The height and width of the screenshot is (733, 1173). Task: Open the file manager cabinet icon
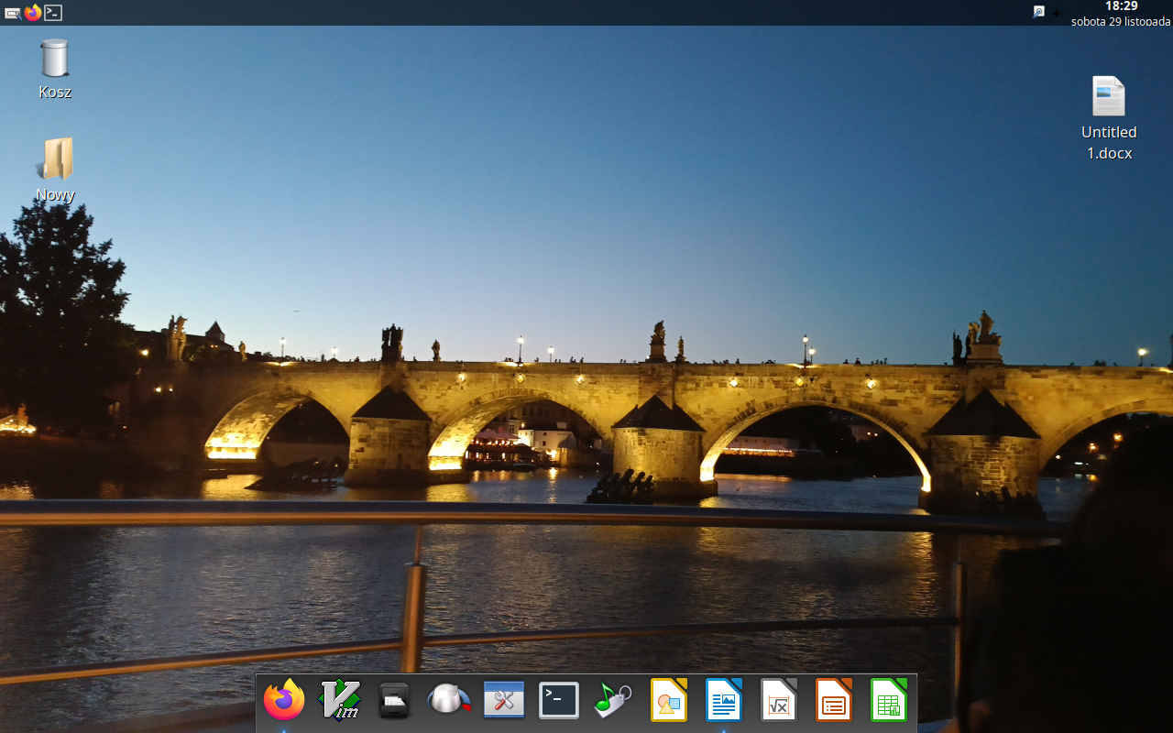coord(393,700)
